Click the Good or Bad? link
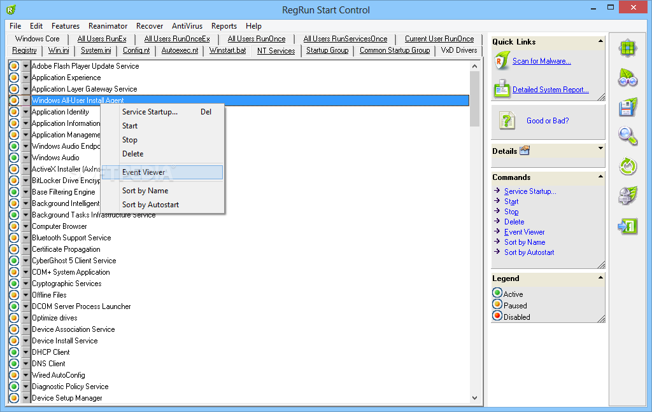This screenshot has height=412, width=652. click(x=548, y=121)
